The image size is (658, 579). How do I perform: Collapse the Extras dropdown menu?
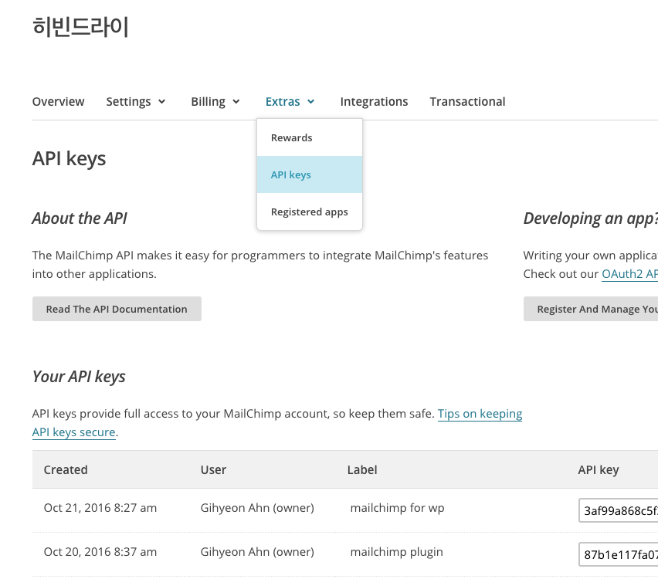pyautogui.click(x=290, y=102)
